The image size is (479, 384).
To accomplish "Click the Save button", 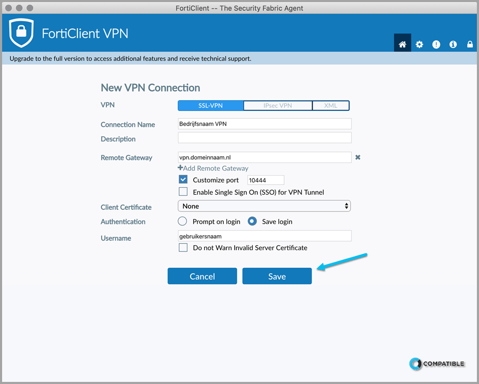I will [277, 276].
